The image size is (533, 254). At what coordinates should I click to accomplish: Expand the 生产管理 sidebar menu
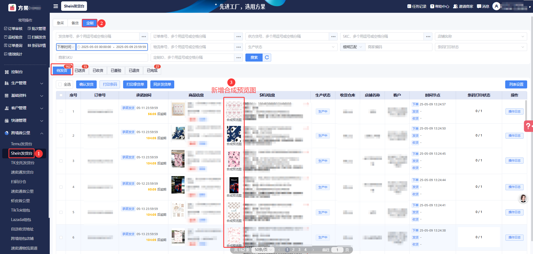[x=25, y=83]
